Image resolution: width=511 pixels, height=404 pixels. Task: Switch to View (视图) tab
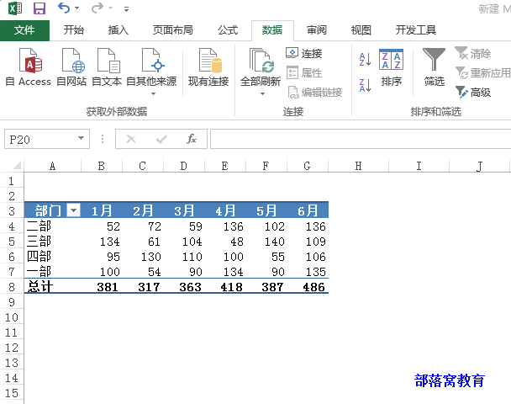pos(361,30)
